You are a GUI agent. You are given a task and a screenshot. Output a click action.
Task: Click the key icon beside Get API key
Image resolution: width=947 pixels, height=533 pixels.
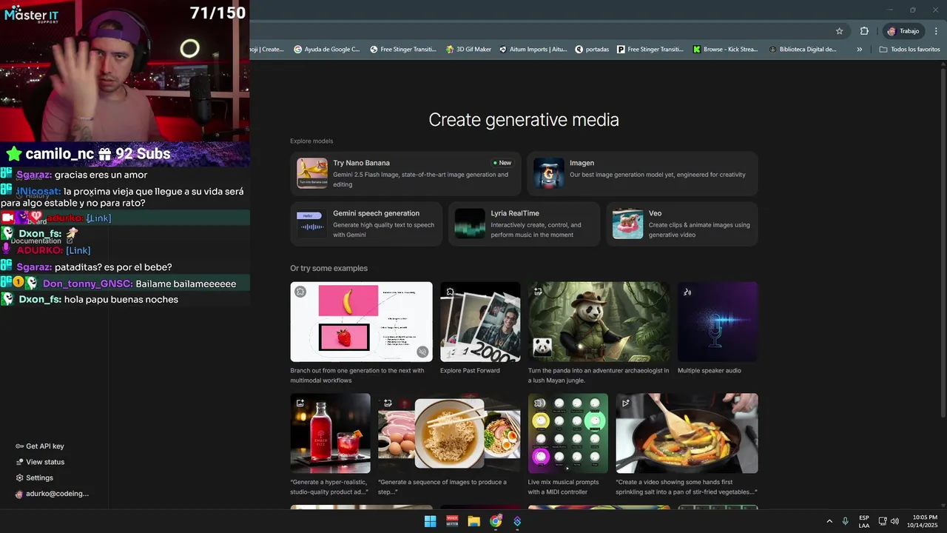[x=19, y=446]
